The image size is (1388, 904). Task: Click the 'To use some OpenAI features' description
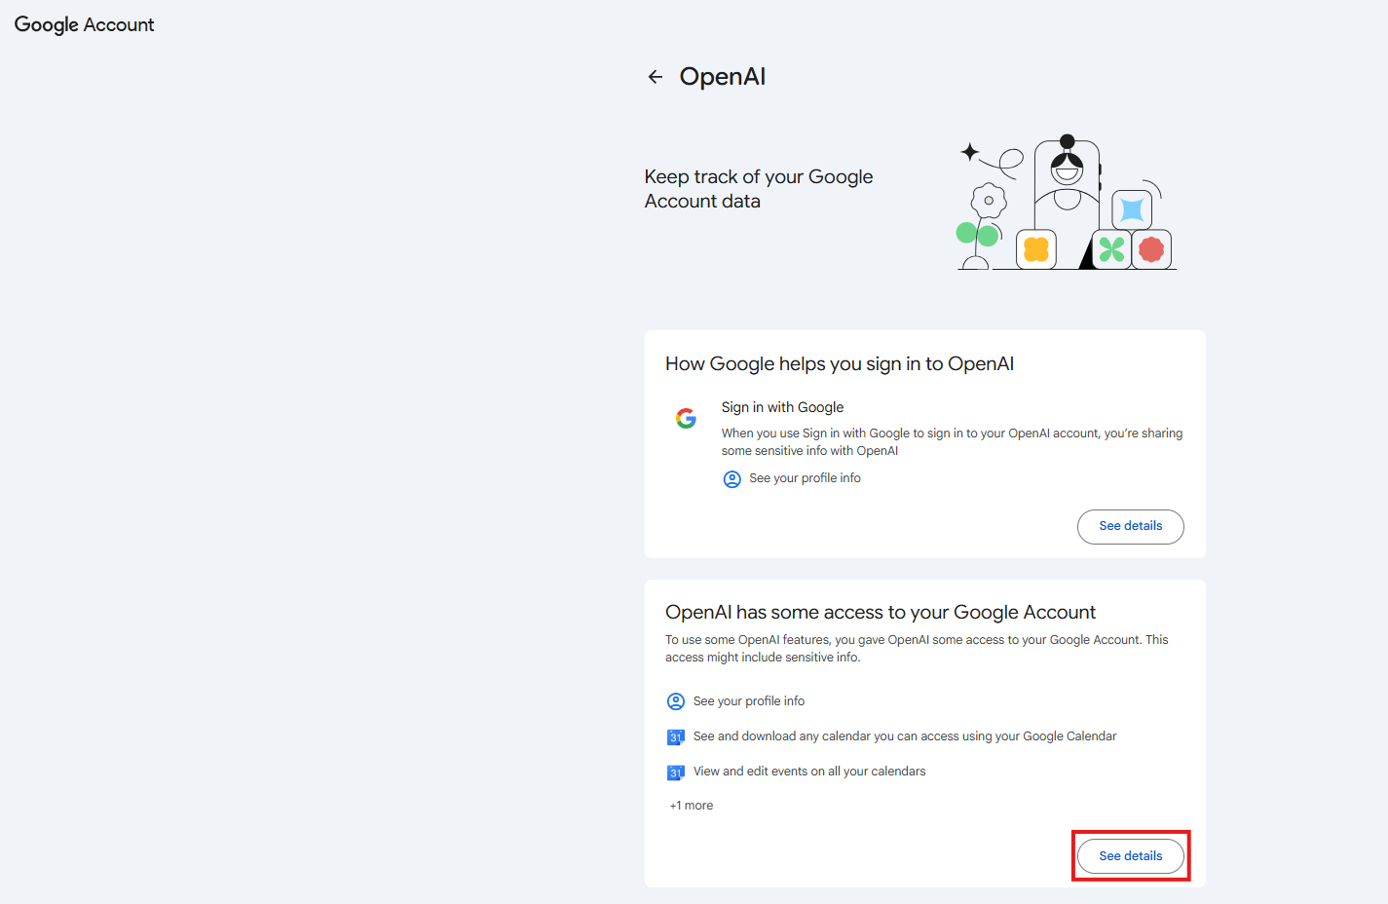coord(917,649)
